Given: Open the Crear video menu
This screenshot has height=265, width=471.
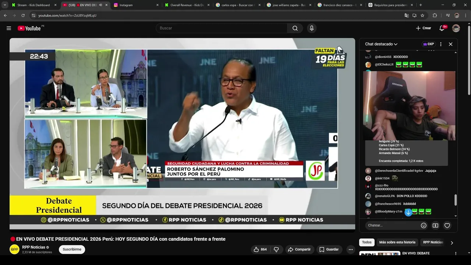Looking at the screenshot, I should click(424, 28).
